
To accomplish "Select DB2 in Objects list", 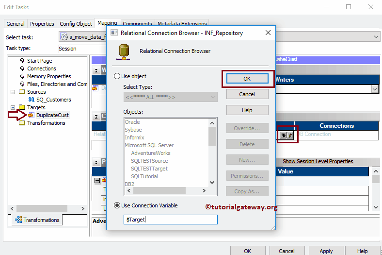I will click(129, 184).
